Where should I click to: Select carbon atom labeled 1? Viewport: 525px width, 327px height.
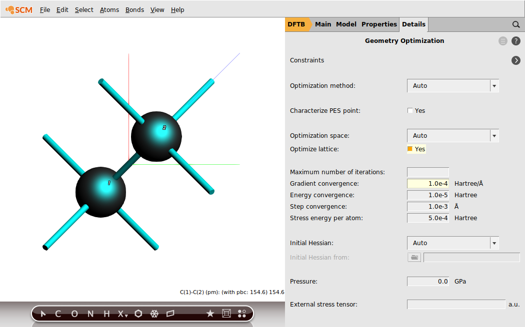pyautogui.click(x=100, y=192)
